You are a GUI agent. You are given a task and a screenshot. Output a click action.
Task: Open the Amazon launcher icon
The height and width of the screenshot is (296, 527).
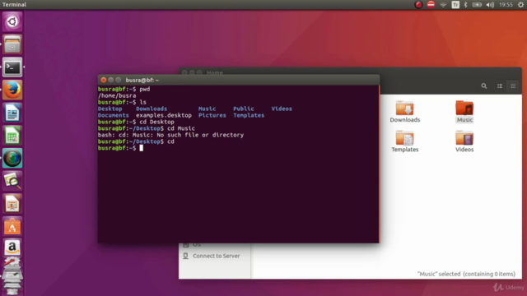pos(12,247)
